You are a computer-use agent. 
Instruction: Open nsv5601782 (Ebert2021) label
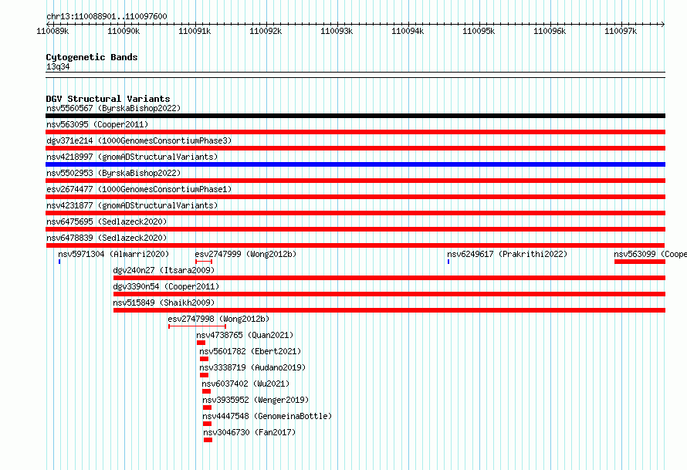[250, 351]
